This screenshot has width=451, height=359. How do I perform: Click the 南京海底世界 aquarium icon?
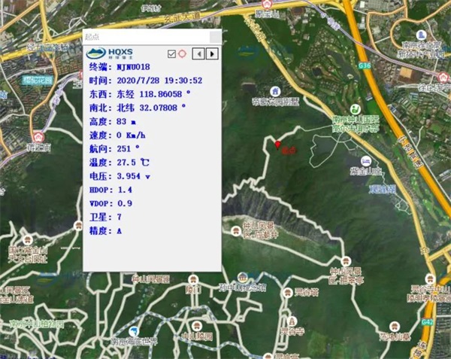(134, 331)
